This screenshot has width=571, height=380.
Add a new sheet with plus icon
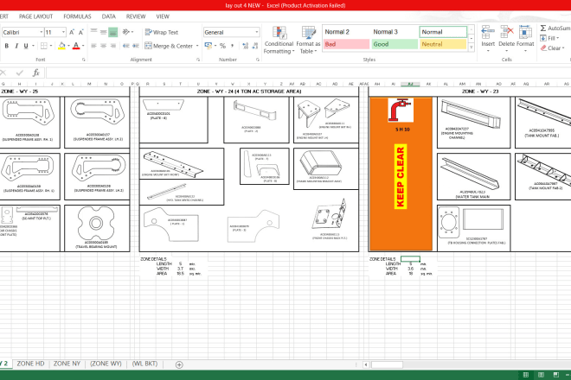pyautogui.click(x=179, y=364)
